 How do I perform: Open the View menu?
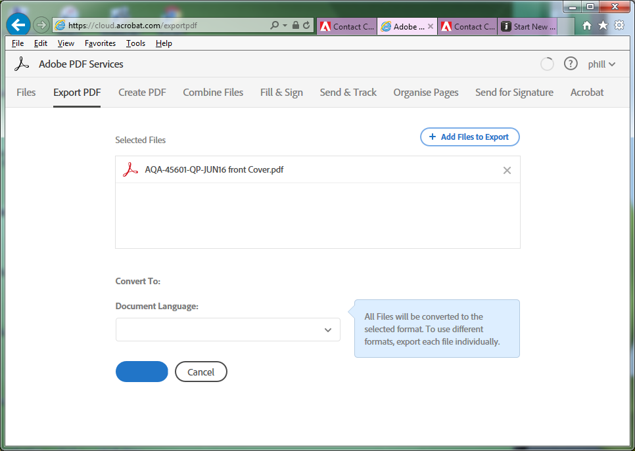[66, 43]
